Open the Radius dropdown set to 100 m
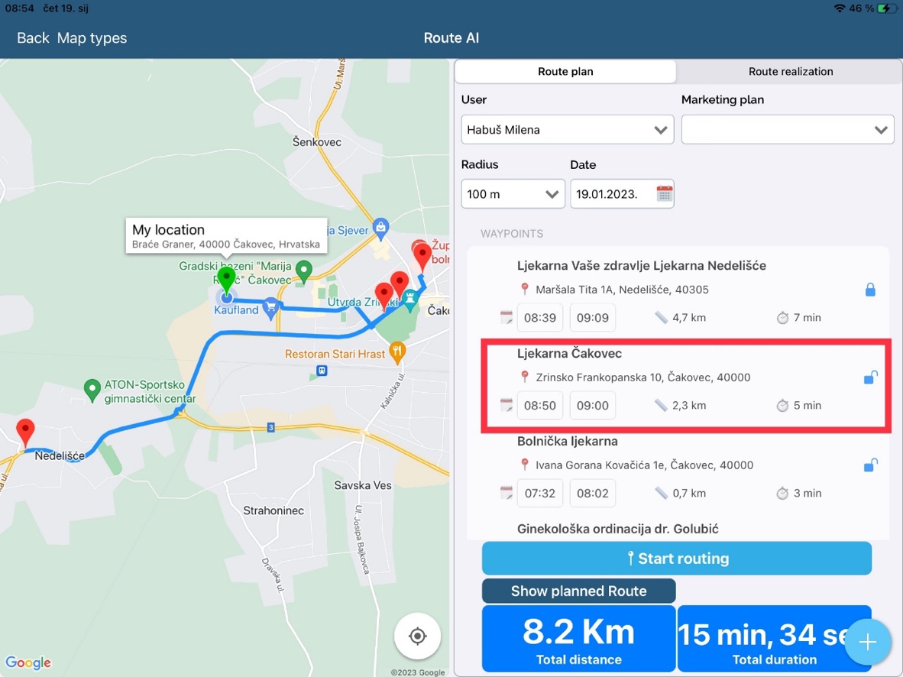 (513, 194)
